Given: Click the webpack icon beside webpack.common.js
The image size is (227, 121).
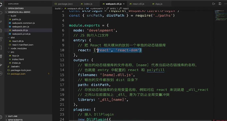Looking at the screenshot, I should coord(10,23).
